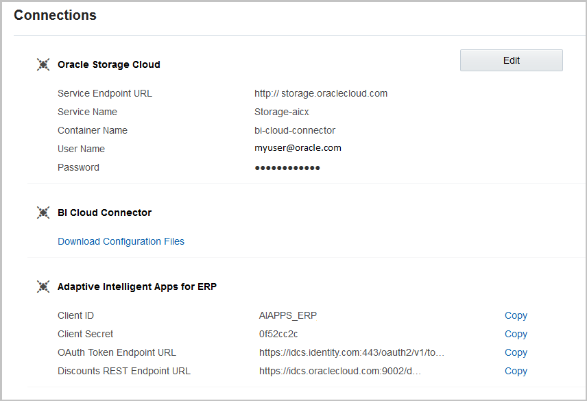Click the BI Cloud Connector section icon
This screenshot has width=587, height=401.
[43, 212]
